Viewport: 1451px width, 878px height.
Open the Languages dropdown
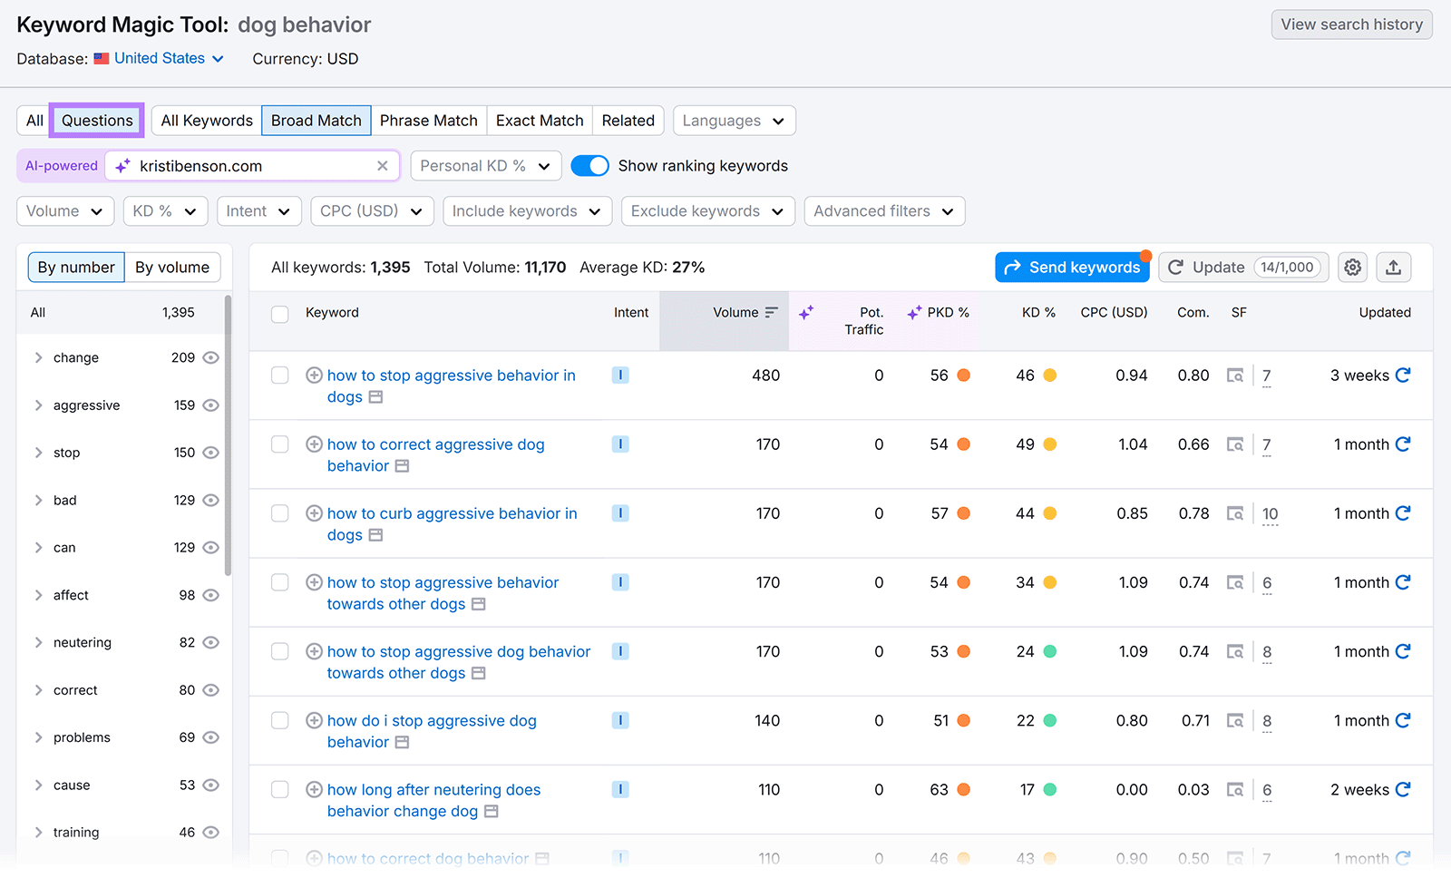[x=734, y=120]
